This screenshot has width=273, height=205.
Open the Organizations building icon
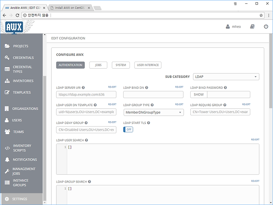point(6,109)
